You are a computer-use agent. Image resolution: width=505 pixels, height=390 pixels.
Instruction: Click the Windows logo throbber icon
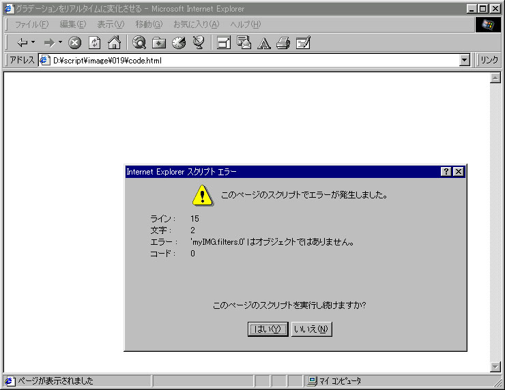pyautogui.click(x=488, y=25)
